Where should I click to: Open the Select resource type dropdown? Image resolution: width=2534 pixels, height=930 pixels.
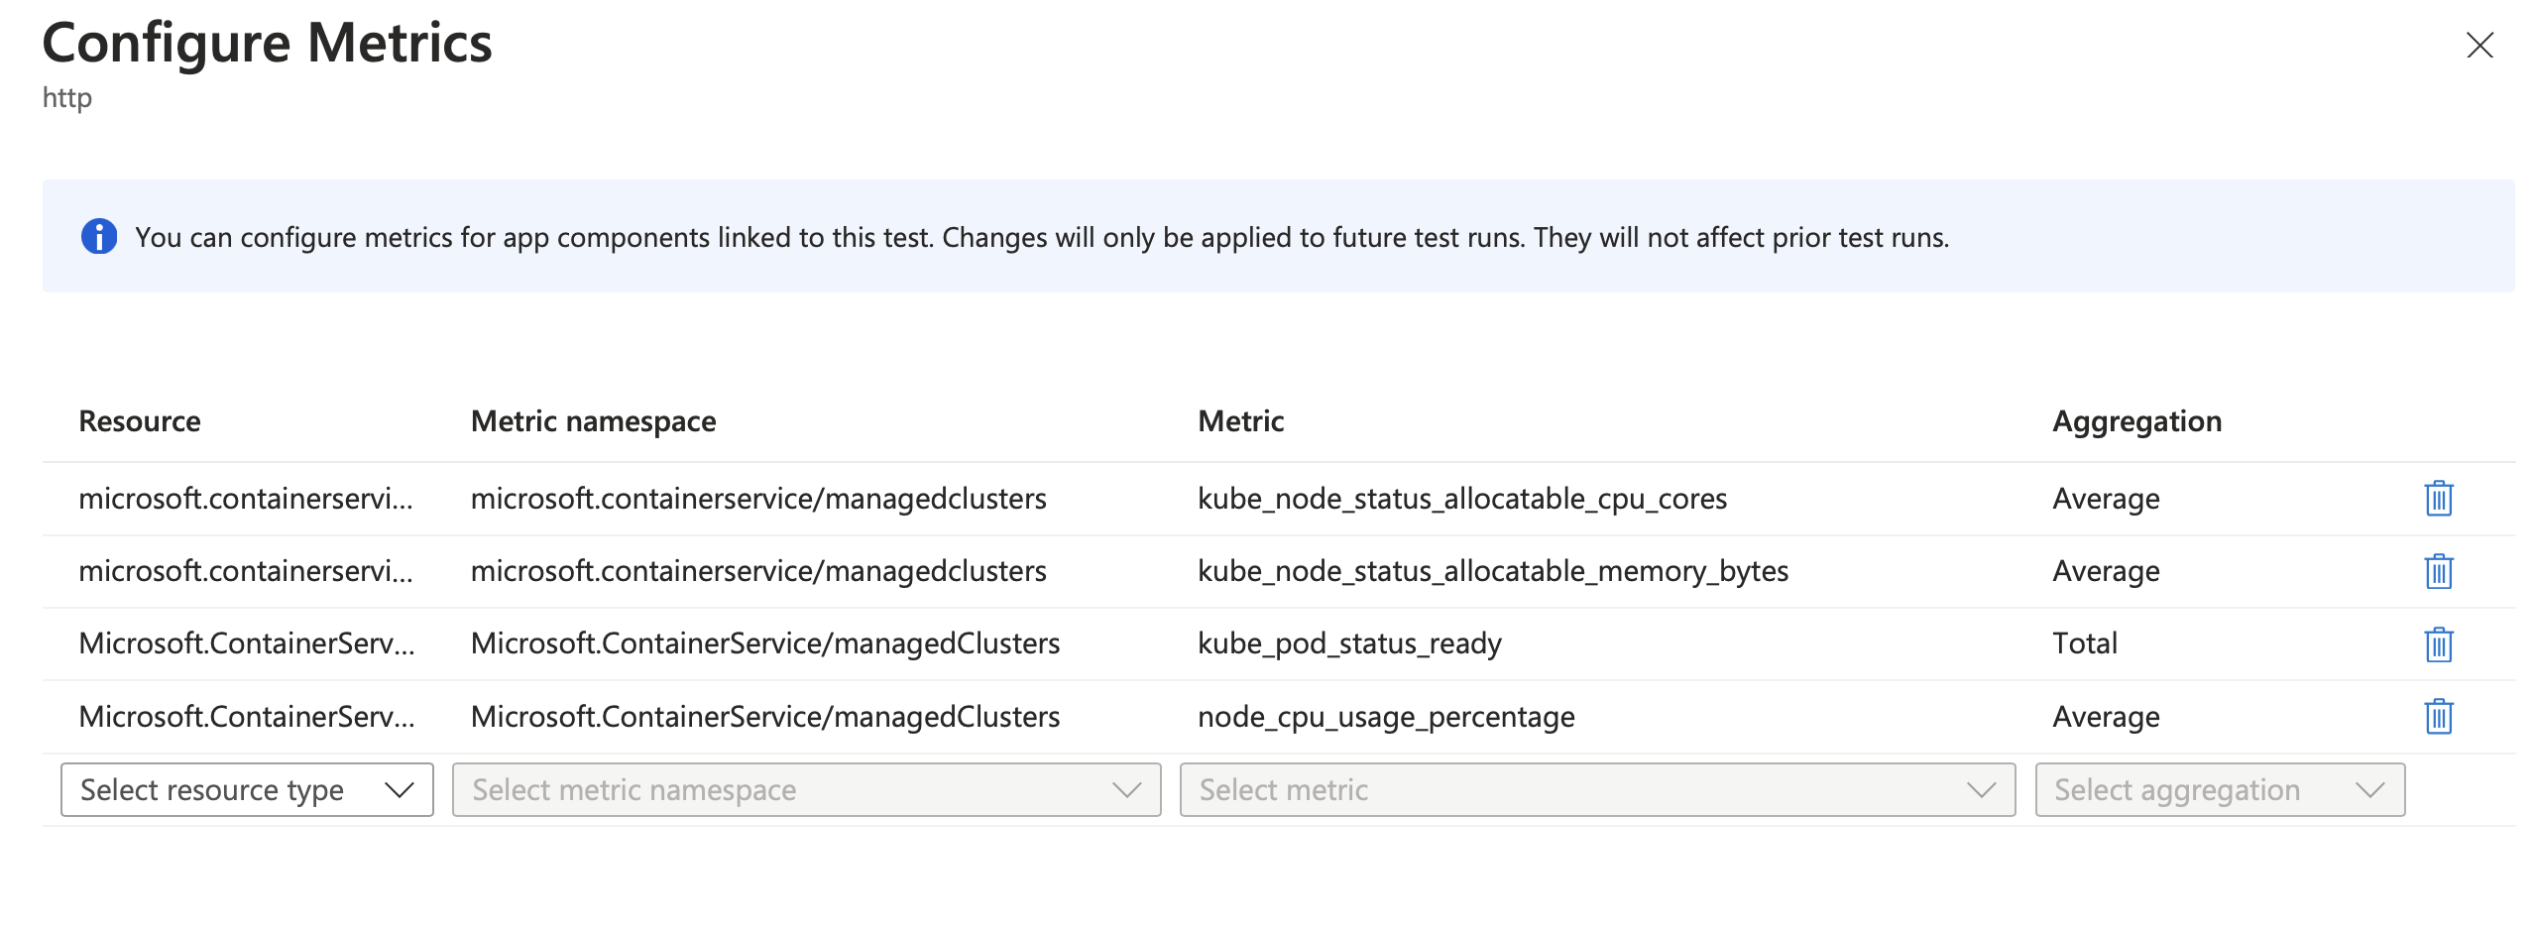point(247,790)
